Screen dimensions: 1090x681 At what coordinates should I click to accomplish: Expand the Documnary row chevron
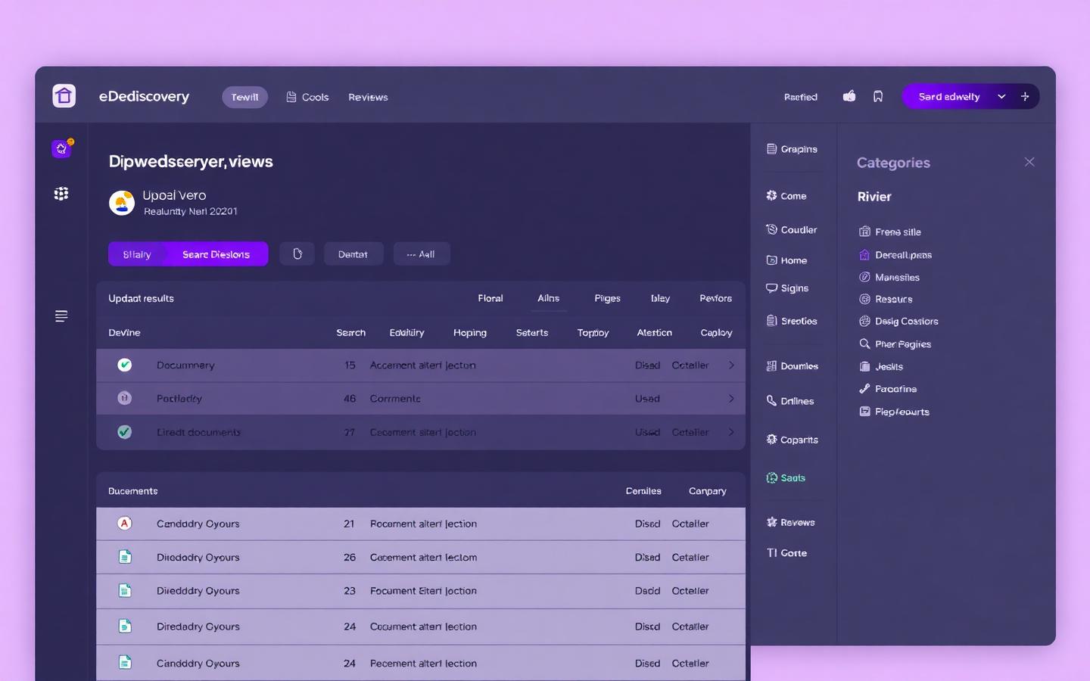(731, 365)
